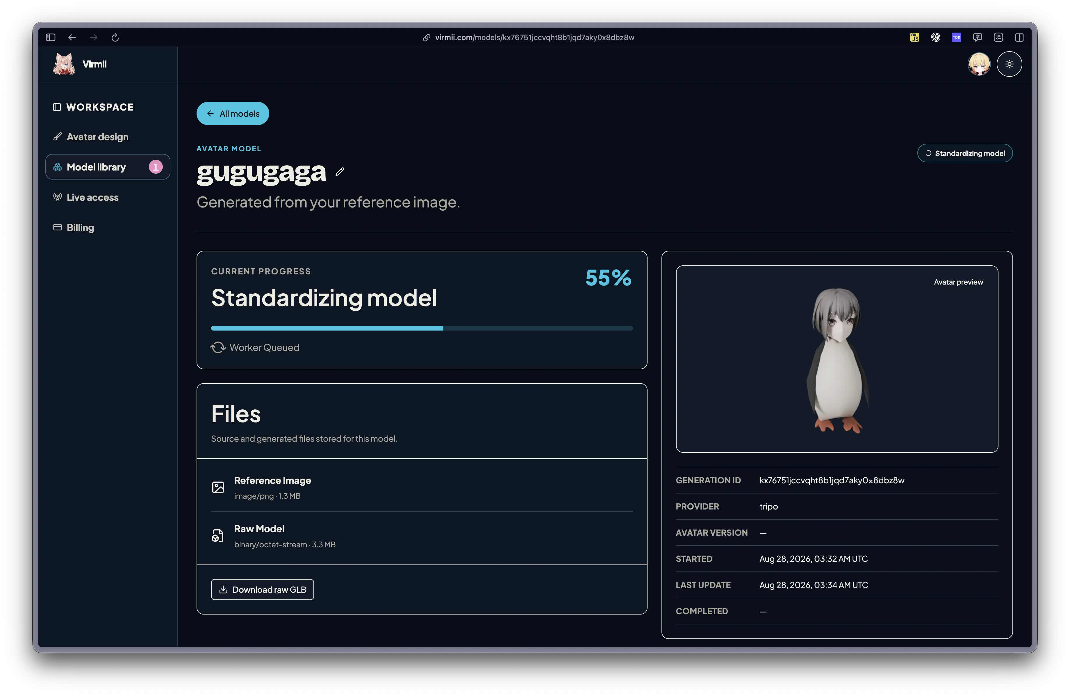Viewport: 1070px width, 696px height.
Task: Click the CURRENT PROGRESS label
Action: pyautogui.click(x=261, y=271)
